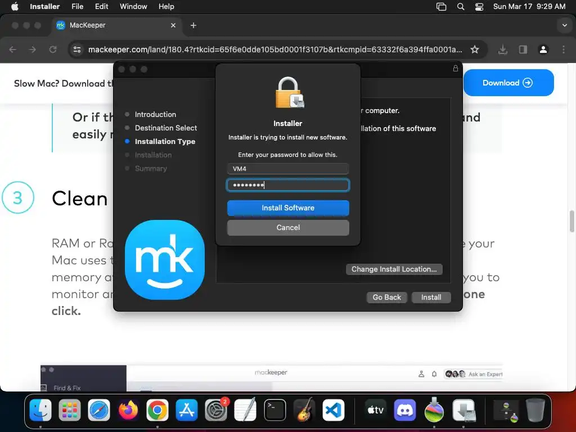This screenshot has width=576, height=432.
Task: Open Visual Studio Code from the Dock
Action: point(334,410)
